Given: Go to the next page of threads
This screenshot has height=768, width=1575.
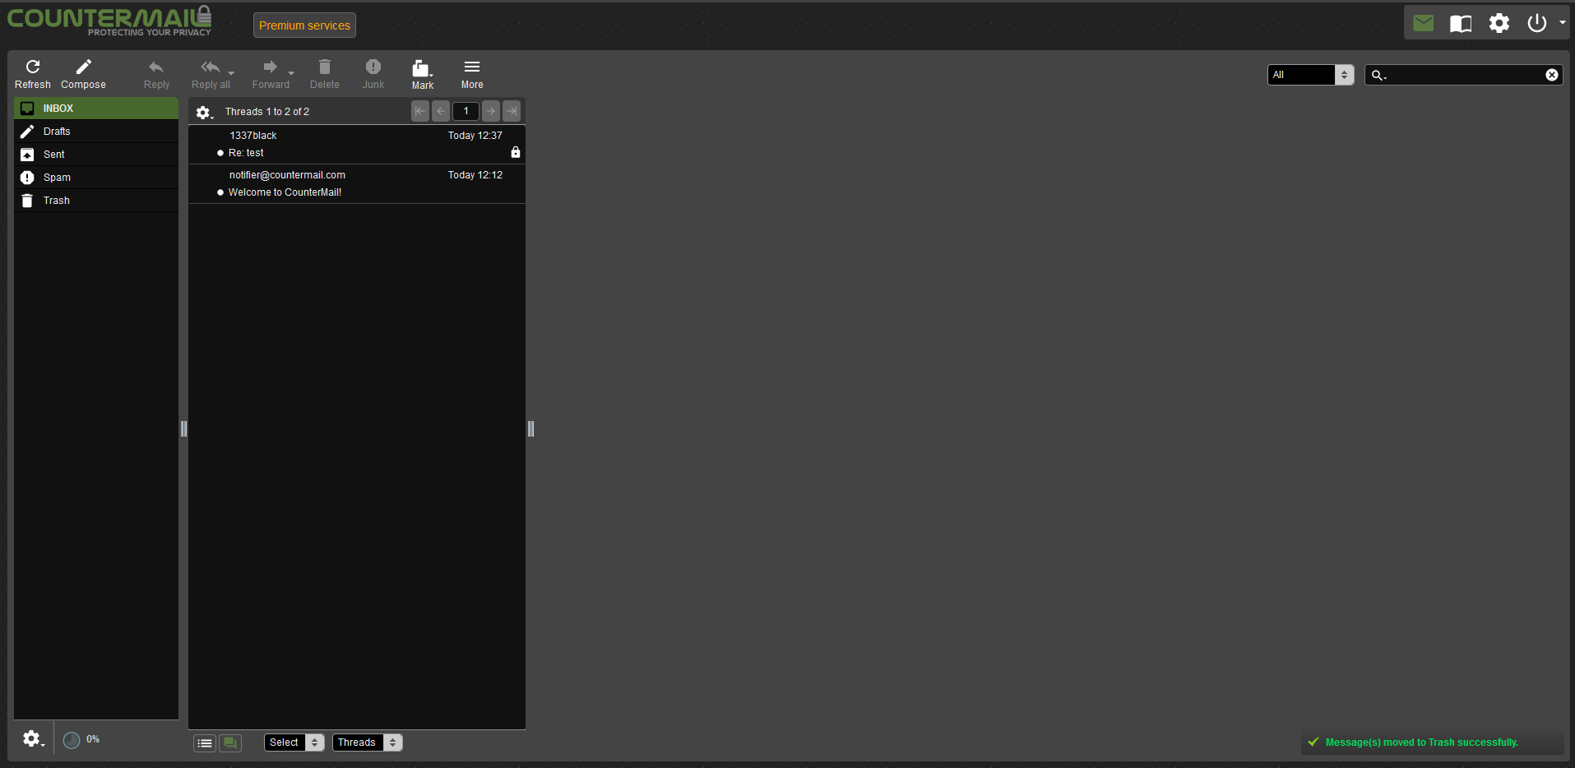Looking at the screenshot, I should 491,111.
